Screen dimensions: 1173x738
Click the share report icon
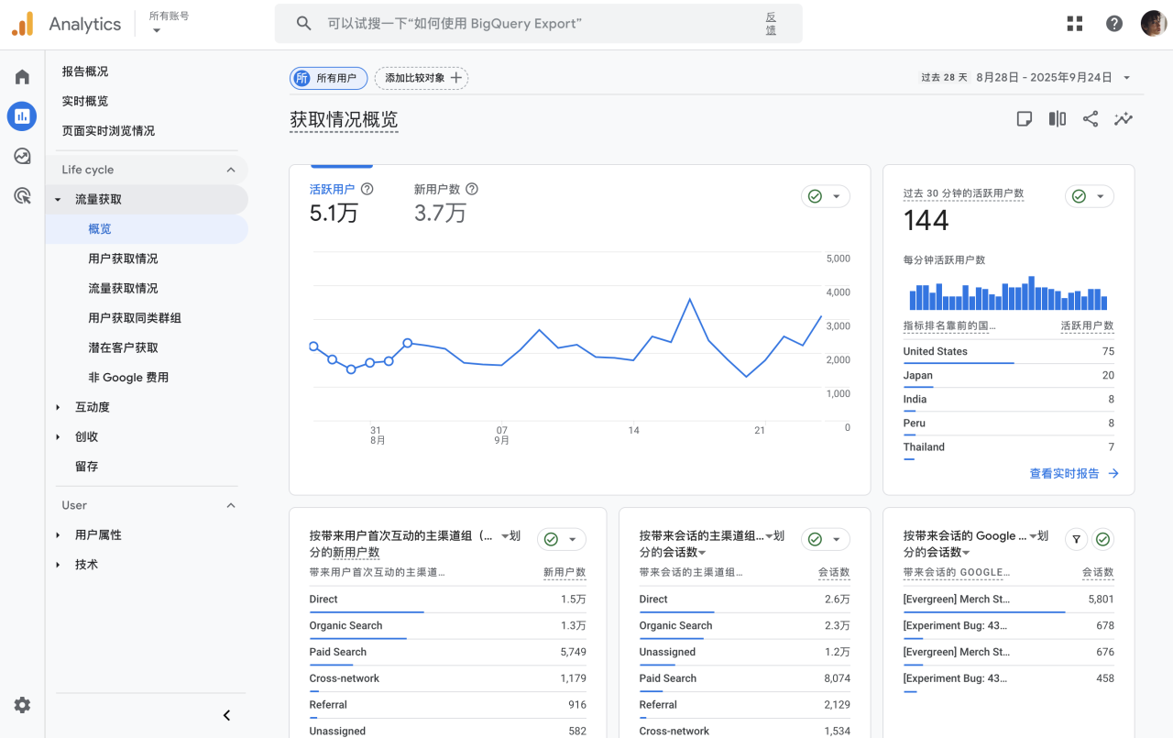(1090, 119)
